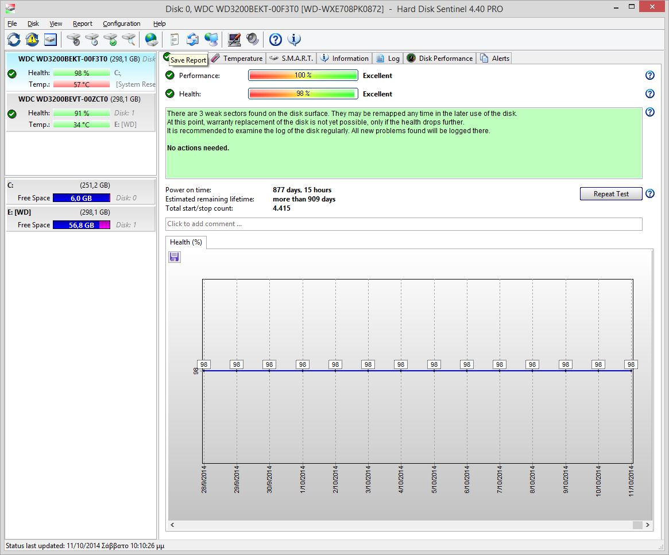This screenshot has width=669, height=555.
Task: Click the 'Click to add comment' field
Action: 404,224
